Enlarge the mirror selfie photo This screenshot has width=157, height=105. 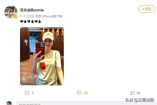point(42,56)
